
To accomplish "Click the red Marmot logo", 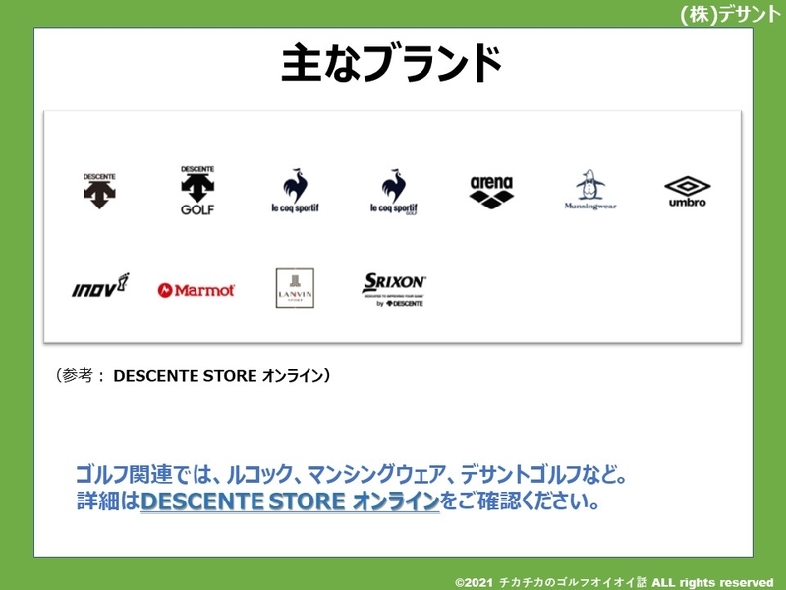I will tap(196, 290).
